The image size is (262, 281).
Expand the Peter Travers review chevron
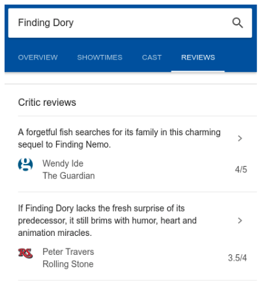[240, 220]
